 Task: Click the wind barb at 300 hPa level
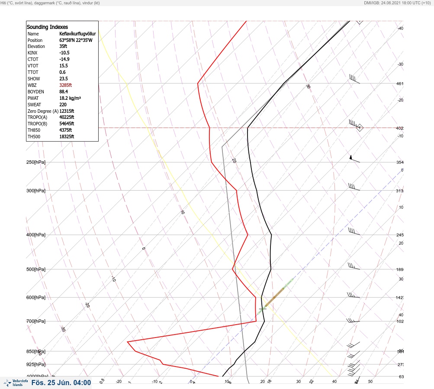click(354, 187)
